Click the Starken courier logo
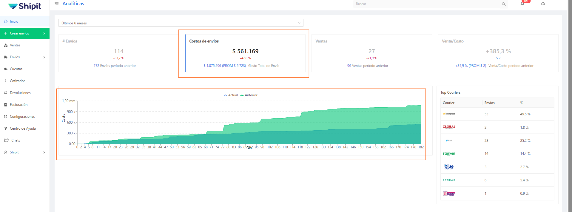572x212 pixels. tap(449, 153)
